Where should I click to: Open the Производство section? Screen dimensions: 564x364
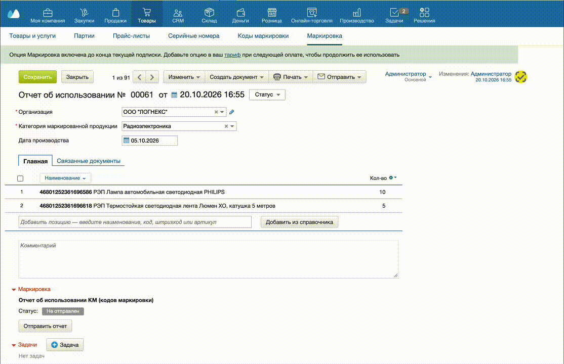[x=357, y=16]
